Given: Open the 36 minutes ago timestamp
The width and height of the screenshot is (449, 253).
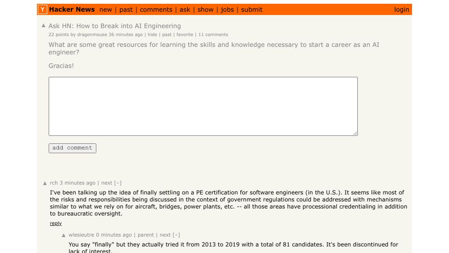Looking at the screenshot, I should (126, 35).
